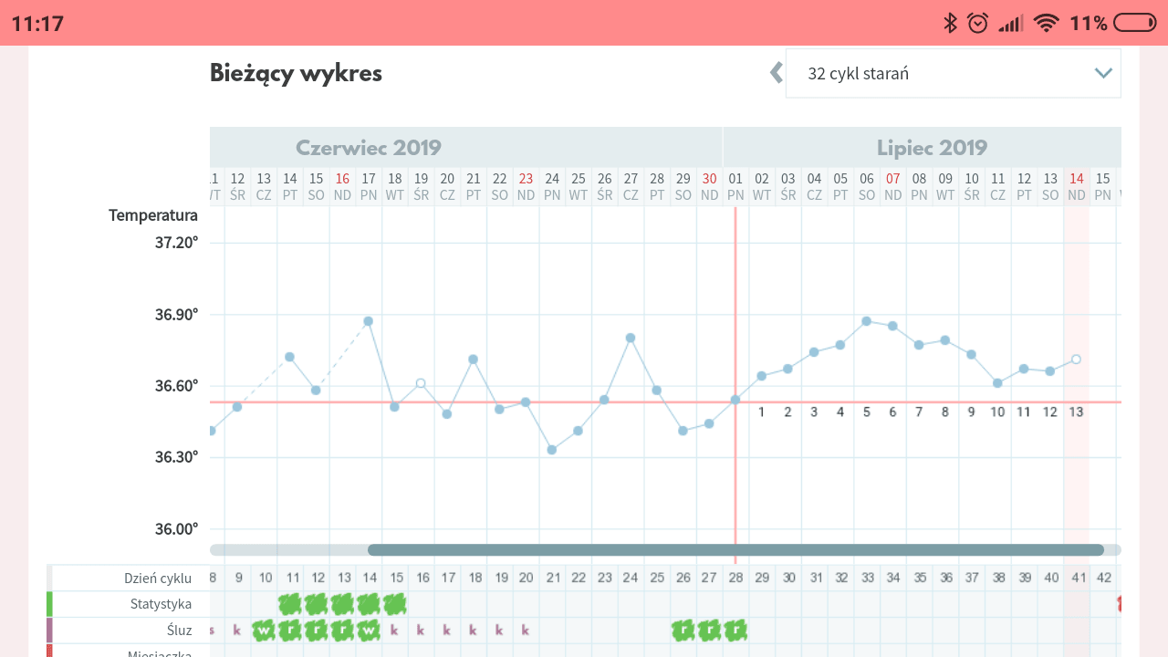1168x657 pixels.
Task: Select green "w" mucus marker on cycle day 10
Action: (x=264, y=630)
